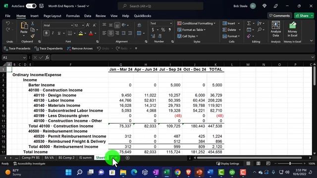Open Excel from the Windows taskbar
This screenshot has height=178, width=317.
166,173
